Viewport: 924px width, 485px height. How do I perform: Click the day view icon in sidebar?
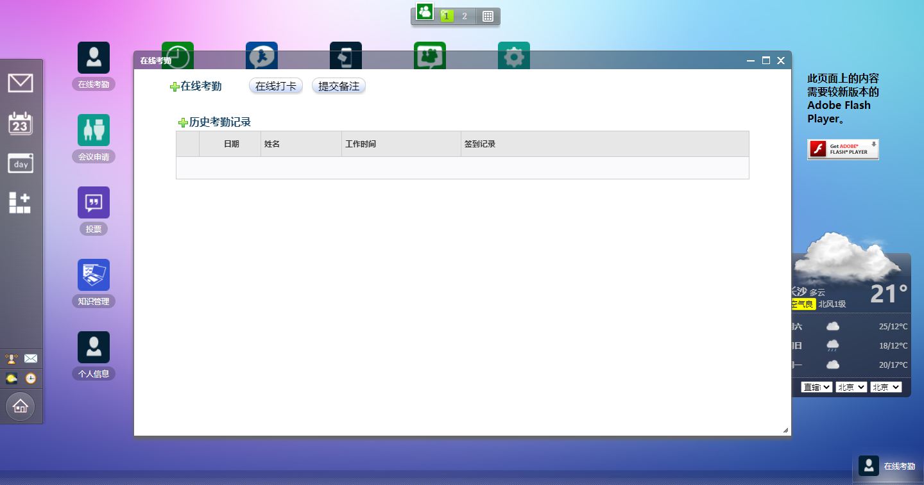[21, 164]
